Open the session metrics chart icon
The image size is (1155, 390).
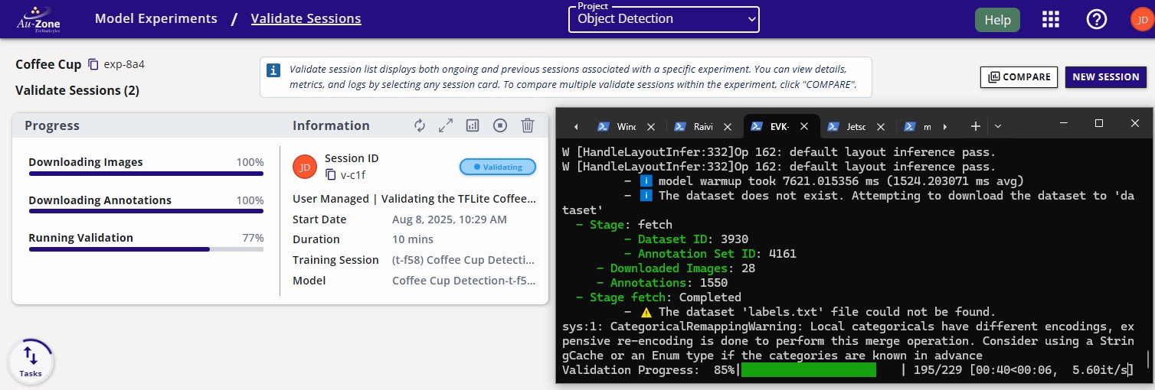(473, 125)
